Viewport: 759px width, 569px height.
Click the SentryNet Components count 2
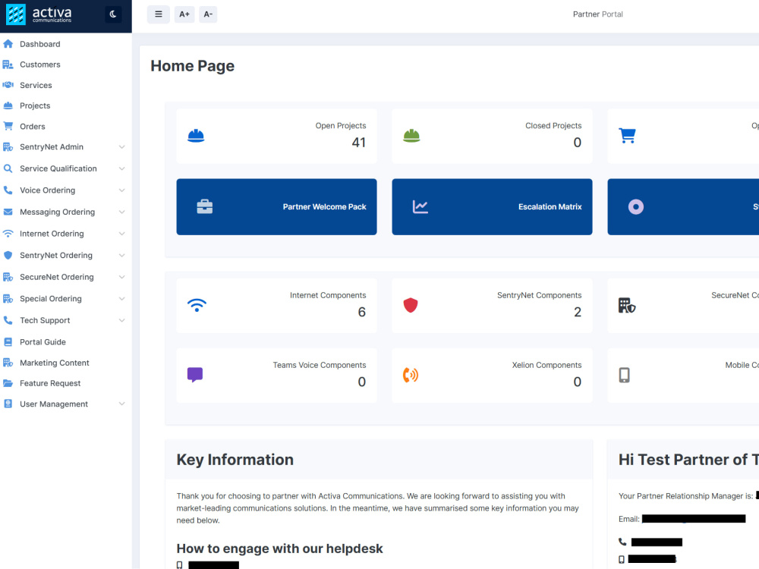[x=578, y=312]
